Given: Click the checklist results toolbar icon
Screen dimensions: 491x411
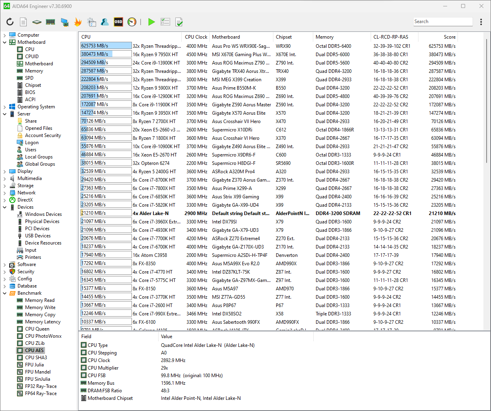Looking at the screenshot, I should pos(165,22).
